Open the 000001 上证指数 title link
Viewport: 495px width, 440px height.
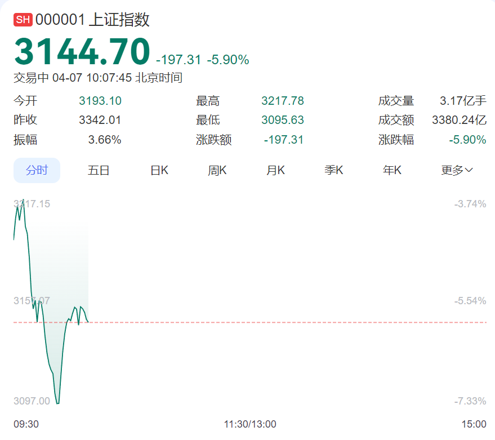tap(93, 20)
